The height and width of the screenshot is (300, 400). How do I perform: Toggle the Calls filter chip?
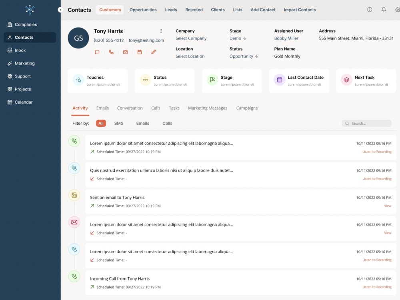167,123
